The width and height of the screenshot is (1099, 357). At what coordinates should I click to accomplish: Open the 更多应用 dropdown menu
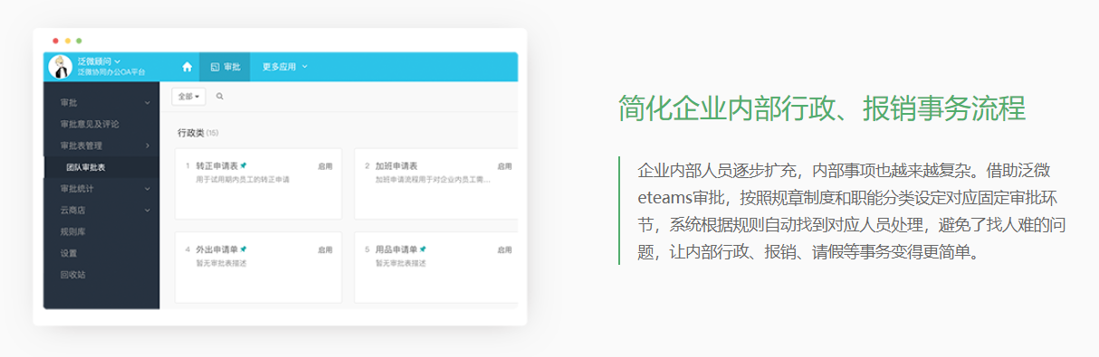[x=284, y=67]
